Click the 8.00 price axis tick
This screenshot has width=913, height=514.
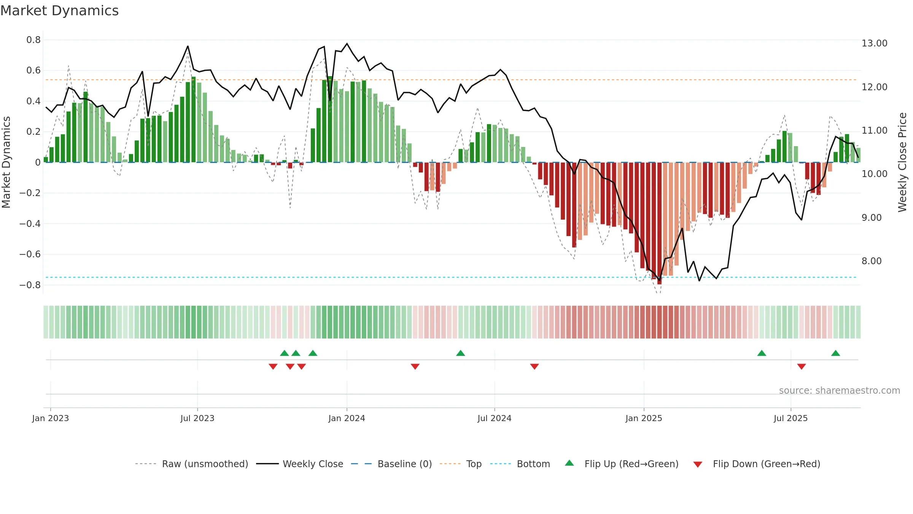coord(872,261)
